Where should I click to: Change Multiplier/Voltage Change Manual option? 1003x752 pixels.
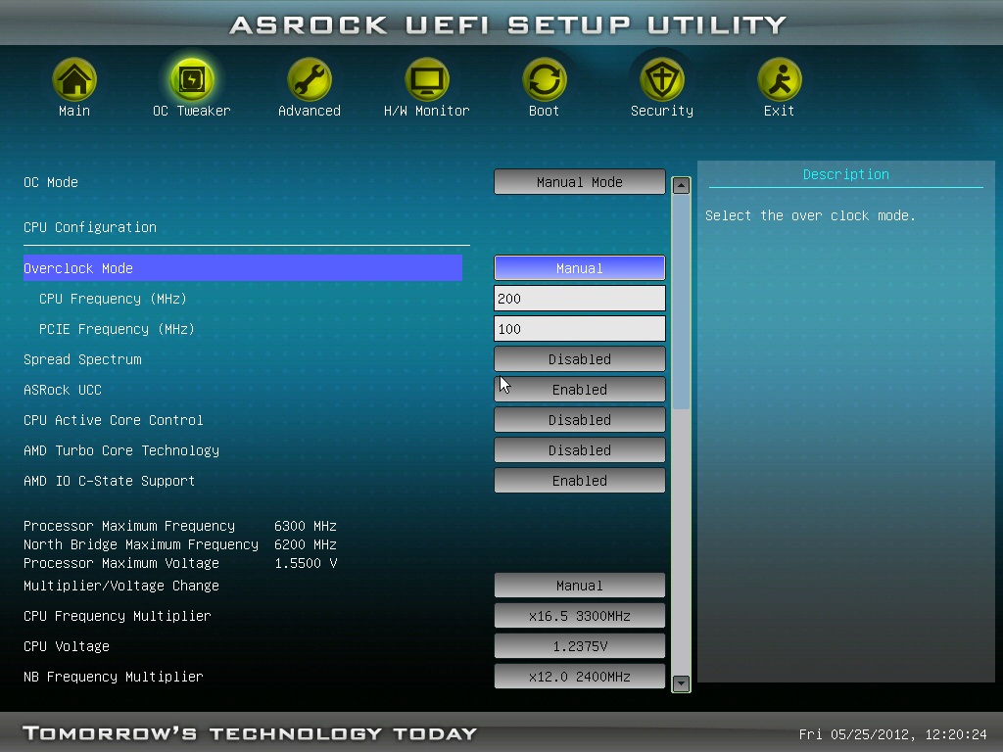click(x=580, y=586)
